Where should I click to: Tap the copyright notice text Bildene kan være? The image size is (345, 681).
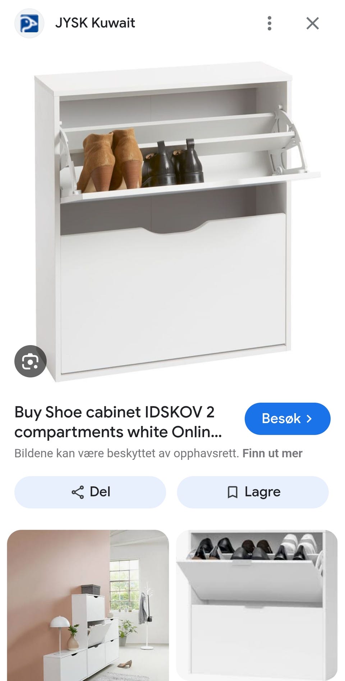tap(126, 453)
